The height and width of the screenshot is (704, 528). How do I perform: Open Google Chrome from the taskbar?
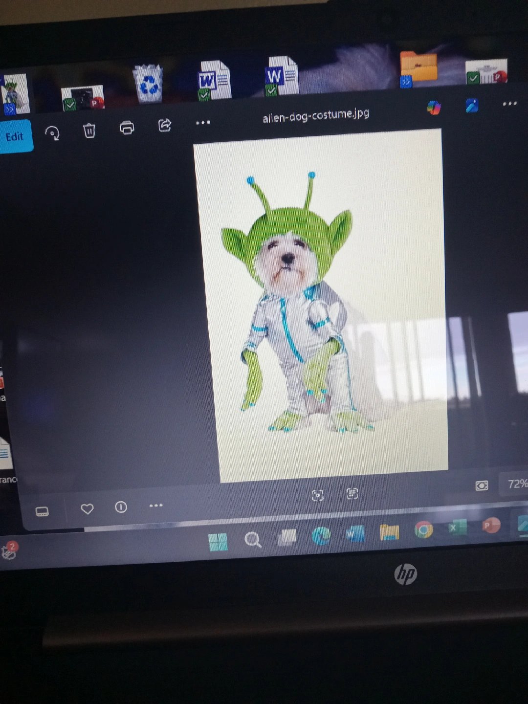423,529
